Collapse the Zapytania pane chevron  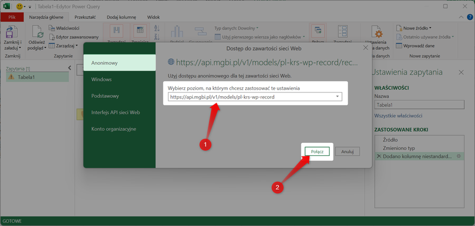(x=69, y=68)
